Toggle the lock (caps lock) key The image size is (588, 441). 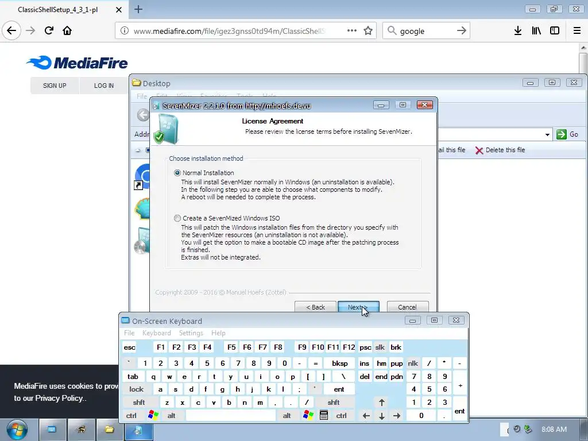point(137,389)
